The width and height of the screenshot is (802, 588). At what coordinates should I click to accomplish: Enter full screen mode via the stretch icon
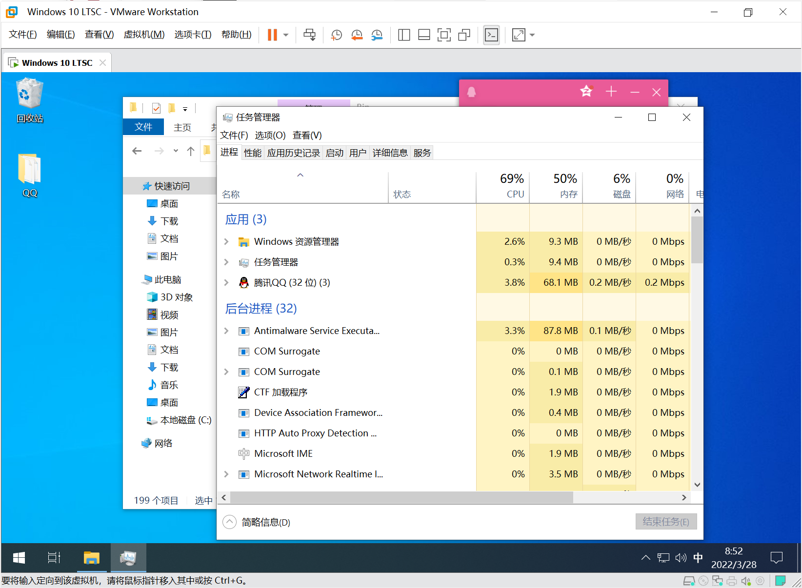pyautogui.click(x=518, y=35)
